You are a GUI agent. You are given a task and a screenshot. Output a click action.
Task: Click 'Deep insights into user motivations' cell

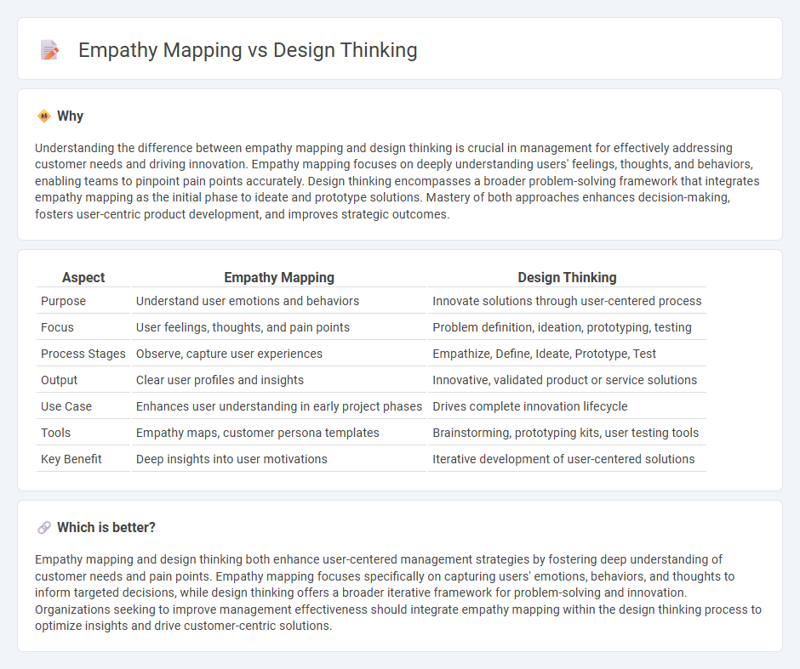coord(231,459)
